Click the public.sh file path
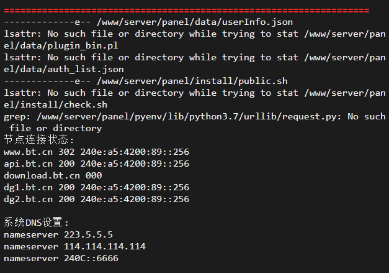This screenshot has width=389, height=273. [x=192, y=81]
